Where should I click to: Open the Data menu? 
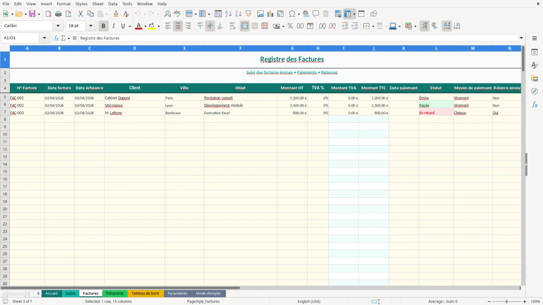click(113, 4)
